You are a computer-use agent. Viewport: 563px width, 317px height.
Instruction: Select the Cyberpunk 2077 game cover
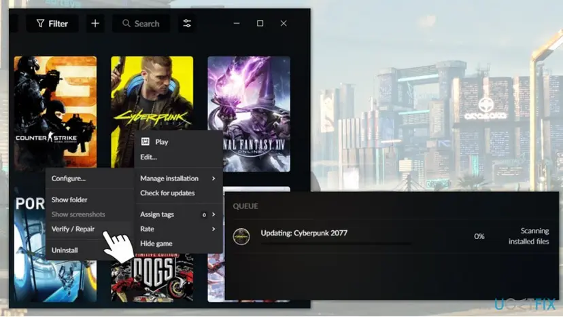point(152,93)
